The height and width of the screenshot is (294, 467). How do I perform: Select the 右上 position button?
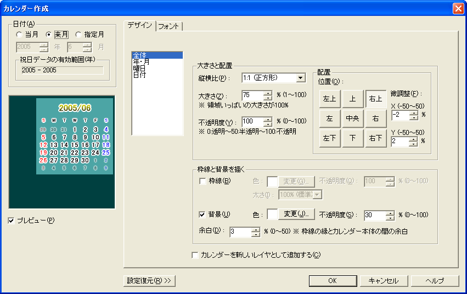[375, 99]
